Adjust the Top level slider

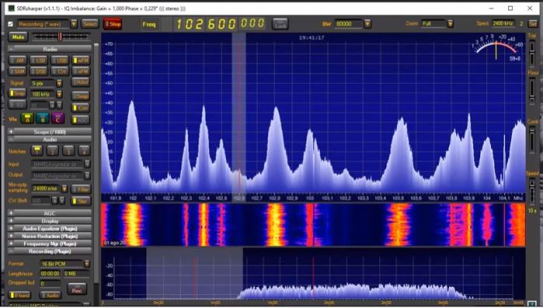point(532,53)
